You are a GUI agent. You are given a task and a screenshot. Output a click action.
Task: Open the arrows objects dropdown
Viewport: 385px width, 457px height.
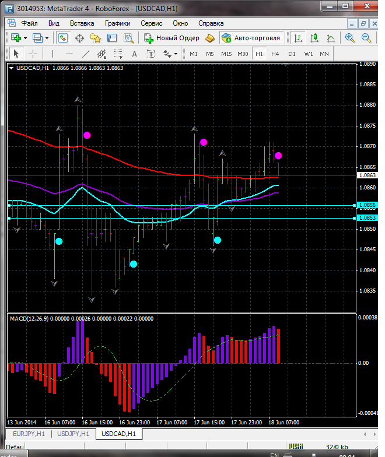[176, 54]
